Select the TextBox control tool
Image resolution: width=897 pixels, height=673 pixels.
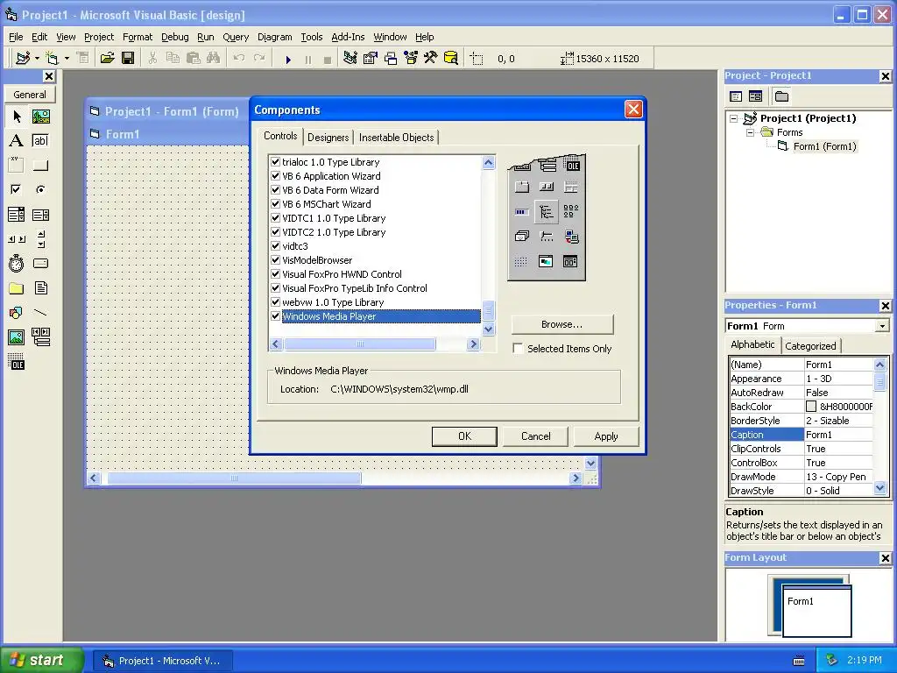coord(40,141)
